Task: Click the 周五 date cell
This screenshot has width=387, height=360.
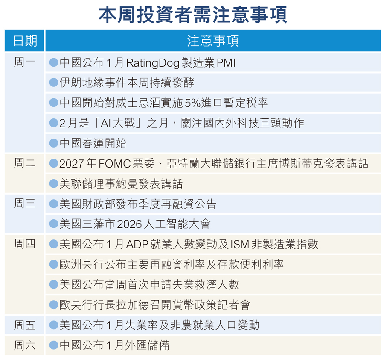Action: (x=25, y=325)
